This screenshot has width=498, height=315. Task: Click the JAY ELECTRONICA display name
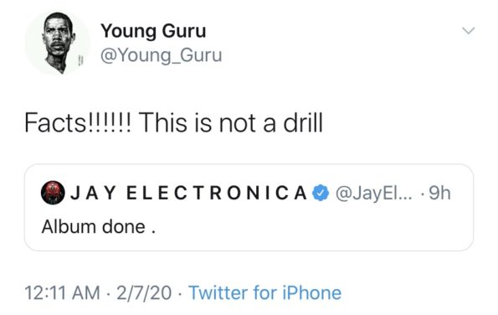coord(189,193)
